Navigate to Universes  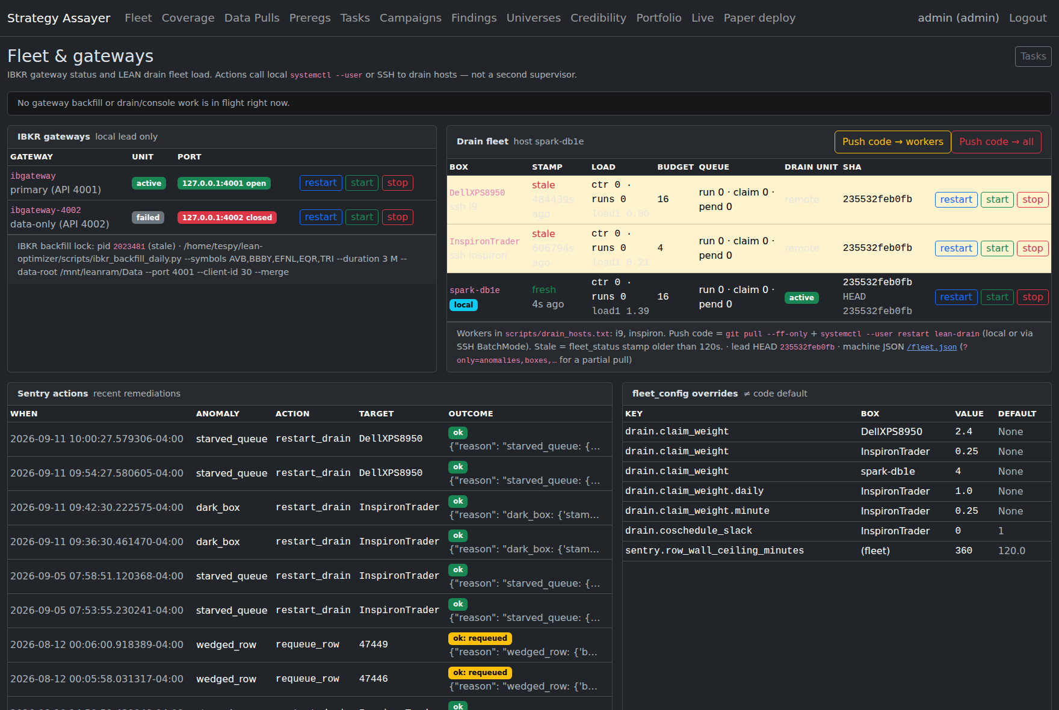(x=534, y=18)
